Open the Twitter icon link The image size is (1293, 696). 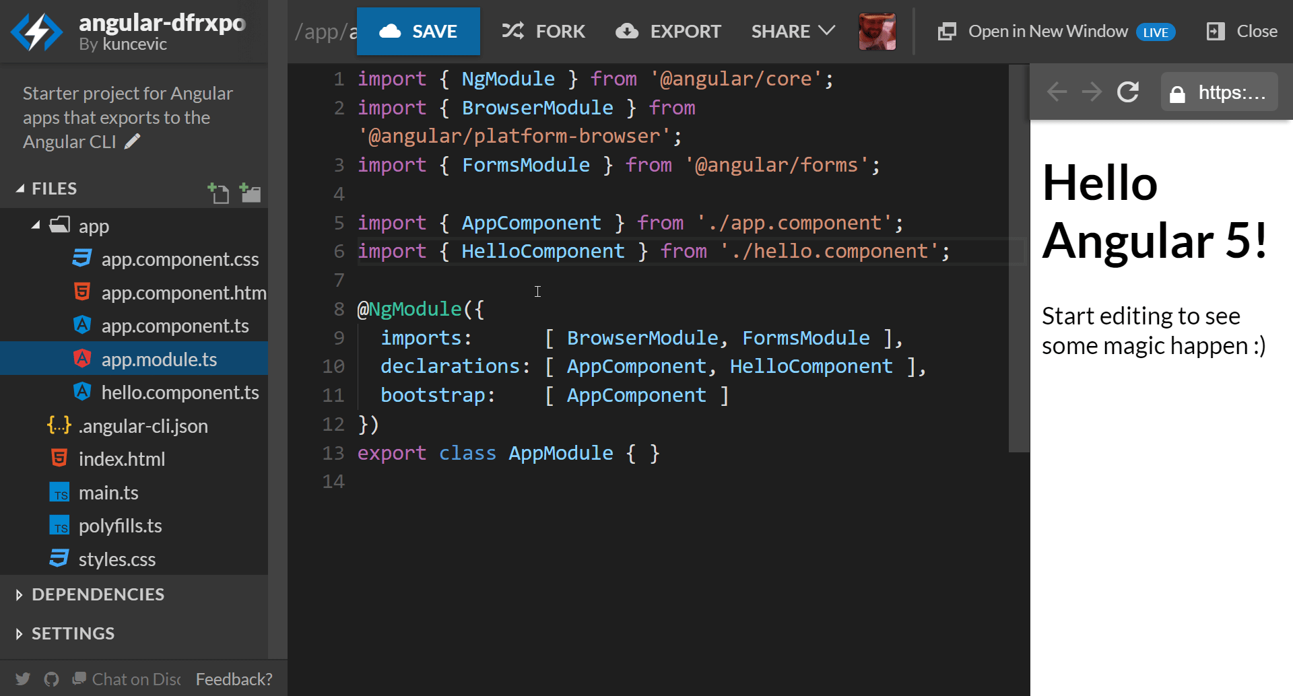pyautogui.click(x=23, y=679)
